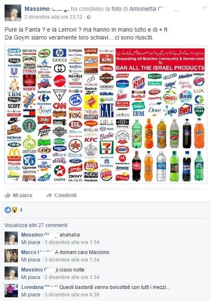This screenshot has width=211, height=301.
Task: Click the timestamp 3 dicembre alle ore 6:36
Action: (x=72, y=295)
